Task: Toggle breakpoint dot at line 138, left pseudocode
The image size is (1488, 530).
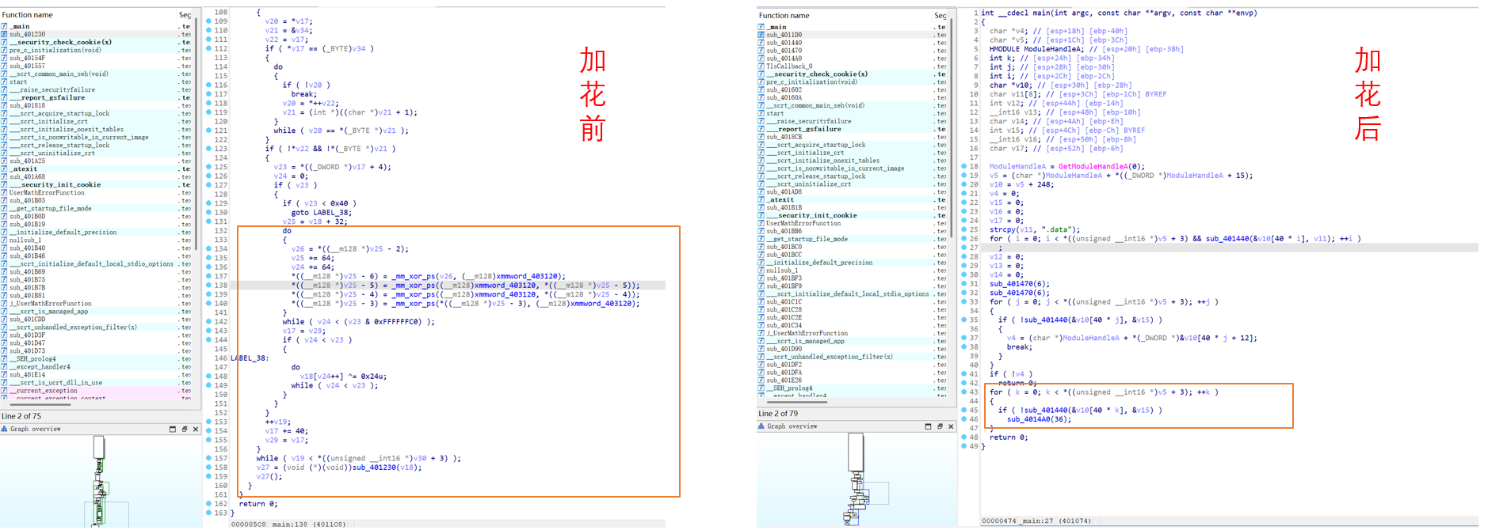Action: click(x=208, y=285)
